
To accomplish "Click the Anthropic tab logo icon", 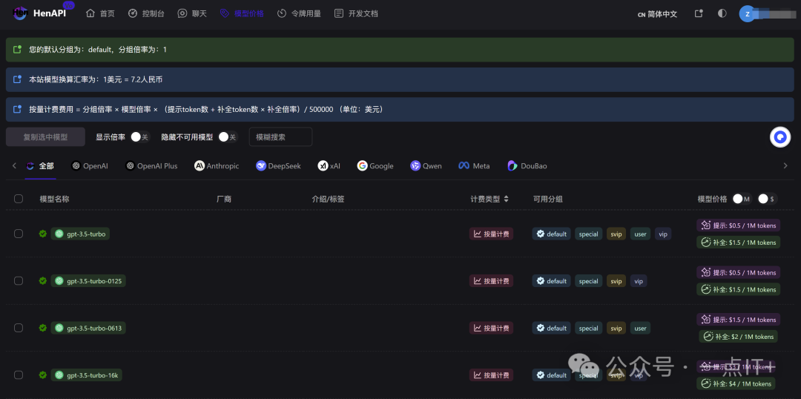I will (200, 165).
